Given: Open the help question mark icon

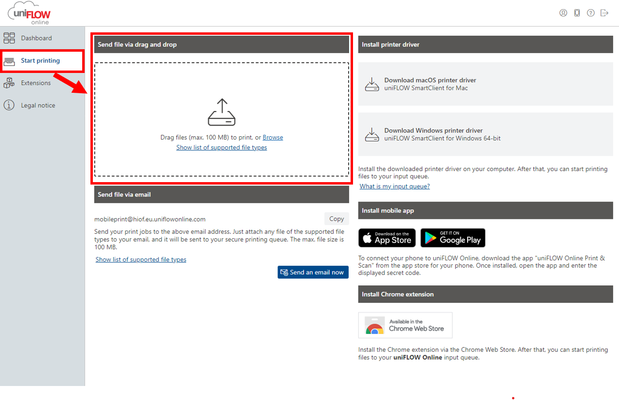Looking at the screenshot, I should tap(590, 13).
